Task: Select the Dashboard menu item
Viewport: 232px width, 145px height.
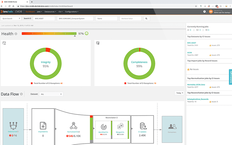Action: point(30,12)
